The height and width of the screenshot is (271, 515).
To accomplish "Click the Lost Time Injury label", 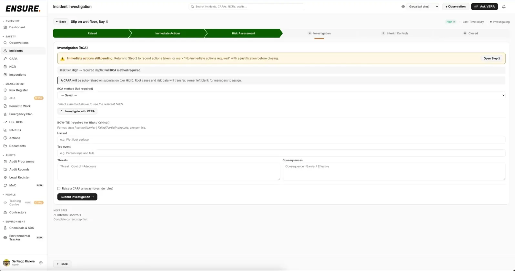I will (473, 22).
